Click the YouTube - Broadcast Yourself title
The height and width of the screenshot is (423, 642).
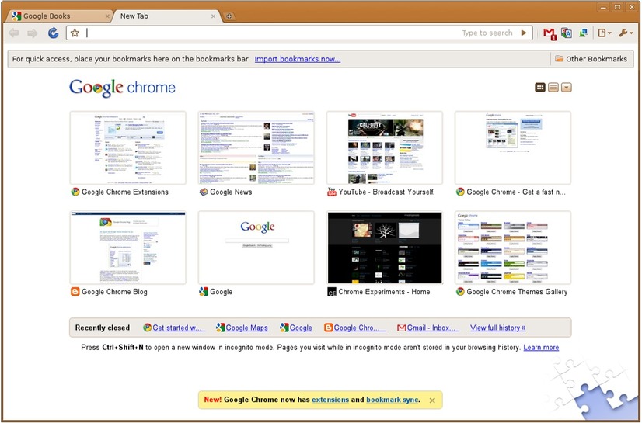(x=386, y=192)
